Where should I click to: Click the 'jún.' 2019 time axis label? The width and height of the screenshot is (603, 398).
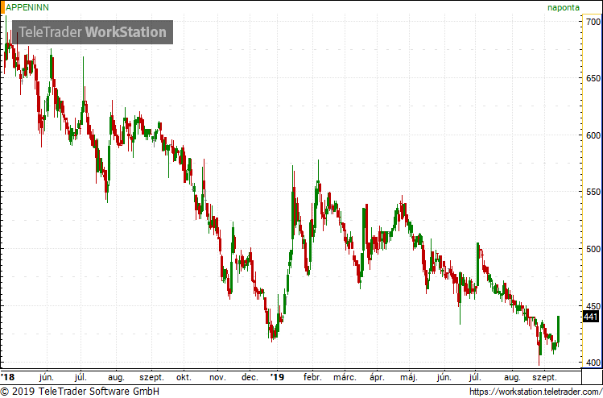(x=444, y=377)
